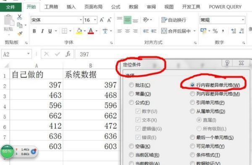The width and height of the screenshot is (252, 165).
Task: Switch to the 页面布局 tab
Action: 93,7
